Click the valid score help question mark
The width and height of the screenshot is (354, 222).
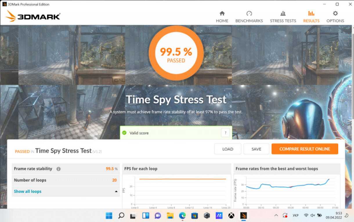[x=225, y=133]
